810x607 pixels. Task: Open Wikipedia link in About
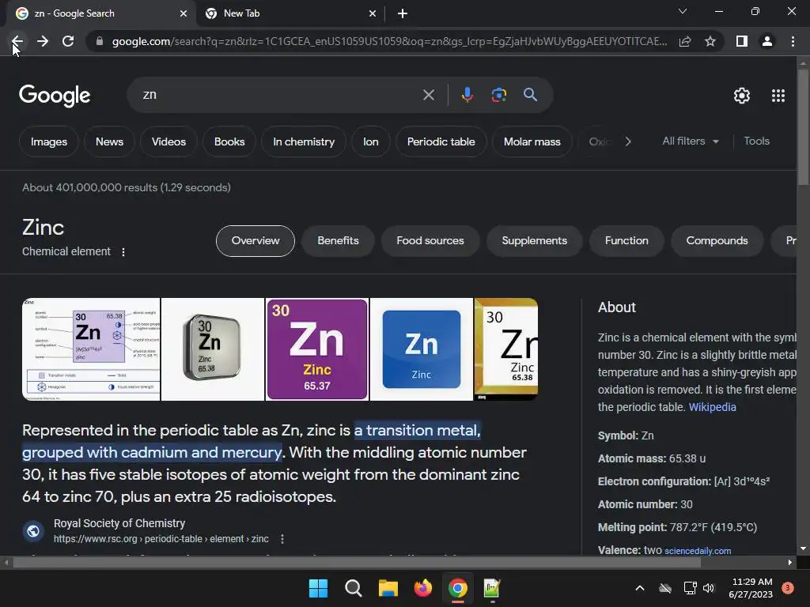coord(713,407)
